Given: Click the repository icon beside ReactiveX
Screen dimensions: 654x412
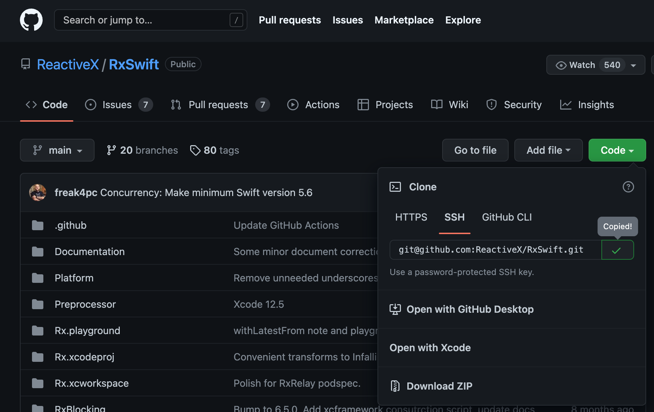Looking at the screenshot, I should [26, 64].
